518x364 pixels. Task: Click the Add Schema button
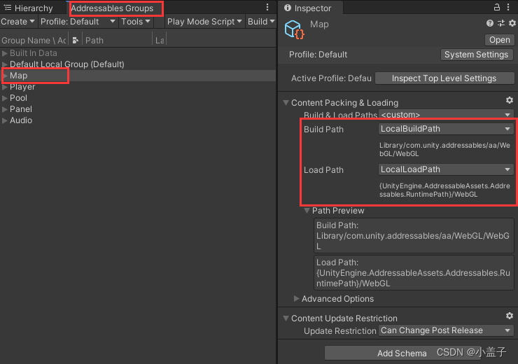[x=402, y=353]
